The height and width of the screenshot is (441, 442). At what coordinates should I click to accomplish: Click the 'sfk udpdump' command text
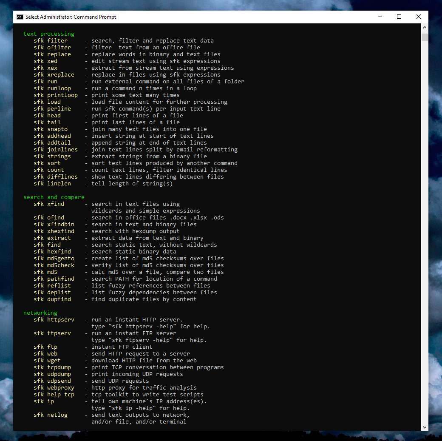tap(52, 374)
